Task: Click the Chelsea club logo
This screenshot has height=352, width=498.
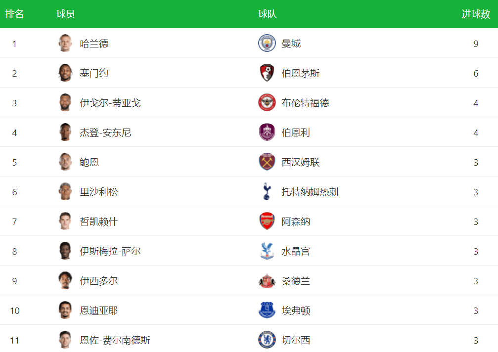Action: pos(267,340)
